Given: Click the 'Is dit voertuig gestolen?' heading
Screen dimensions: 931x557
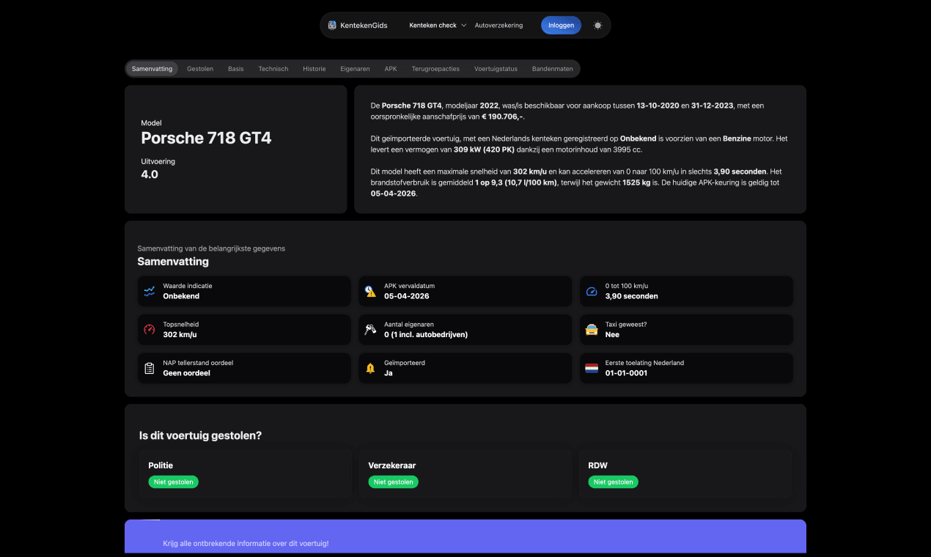Looking at the screenshot, I should tap(200, 435).
